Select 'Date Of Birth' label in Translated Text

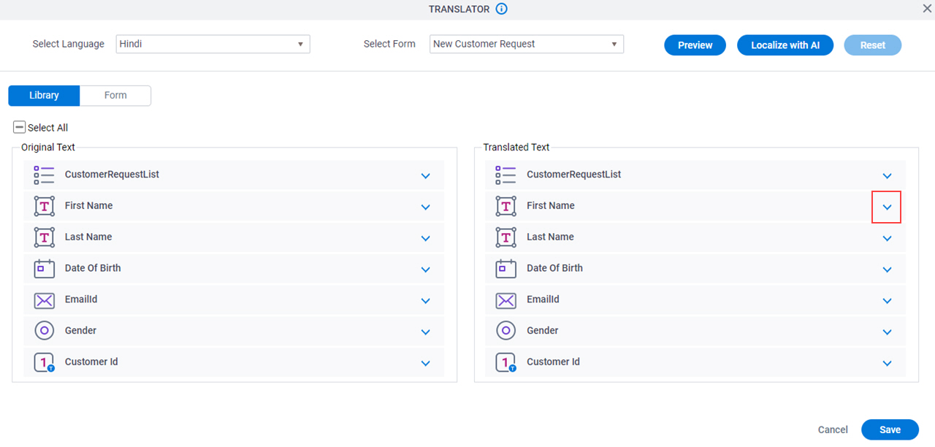(555, 268)
